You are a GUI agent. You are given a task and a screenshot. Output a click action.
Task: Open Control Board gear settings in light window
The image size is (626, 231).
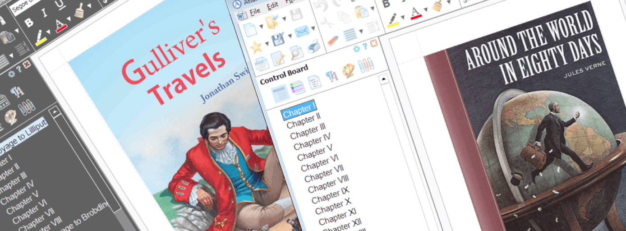click(x=356, y=48)
